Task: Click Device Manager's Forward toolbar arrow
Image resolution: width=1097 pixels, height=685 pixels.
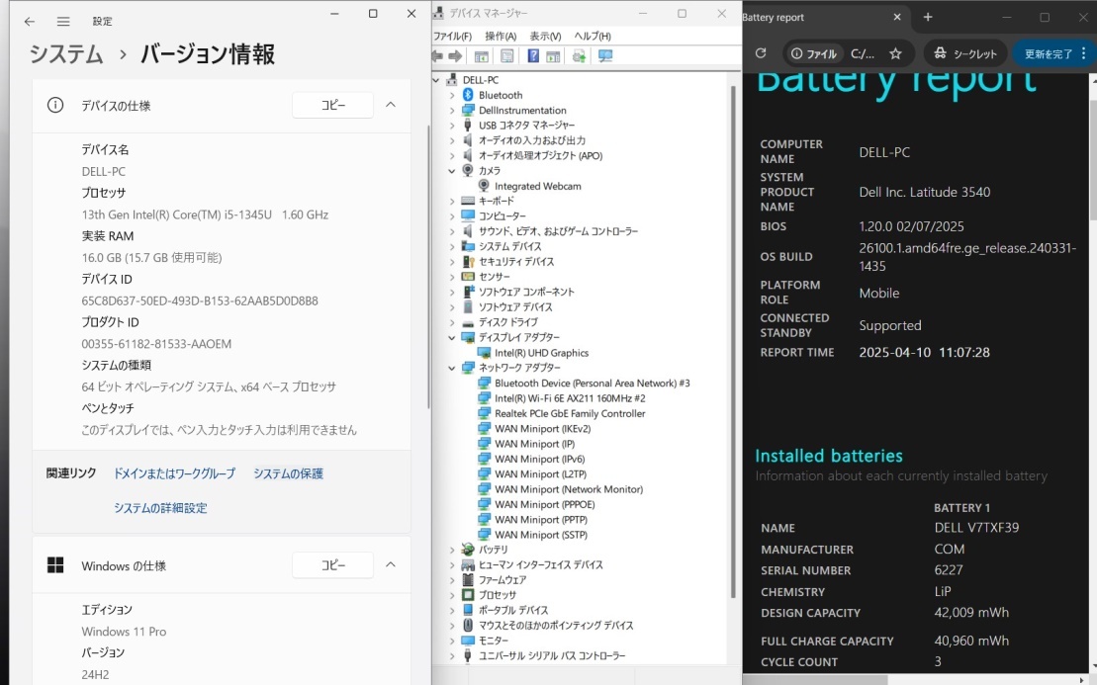Action: click(x=455, y=56)
